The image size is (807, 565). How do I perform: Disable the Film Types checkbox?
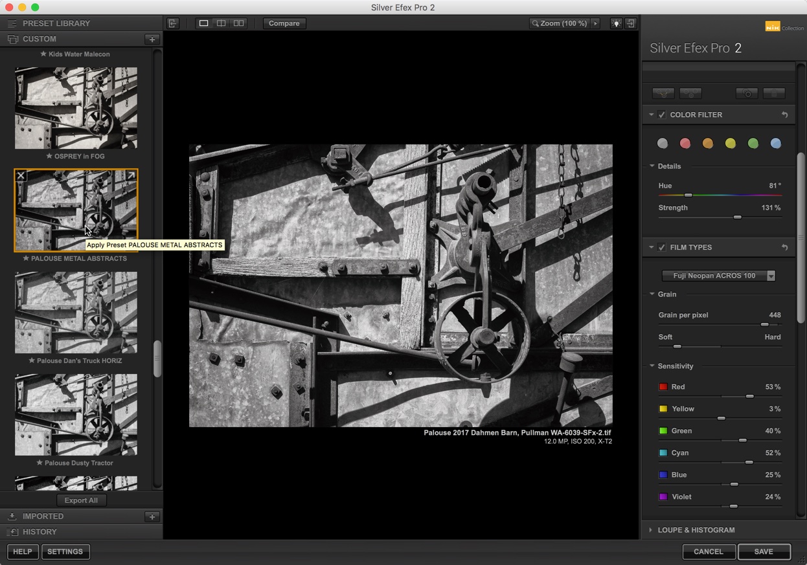tap(662, 247)
